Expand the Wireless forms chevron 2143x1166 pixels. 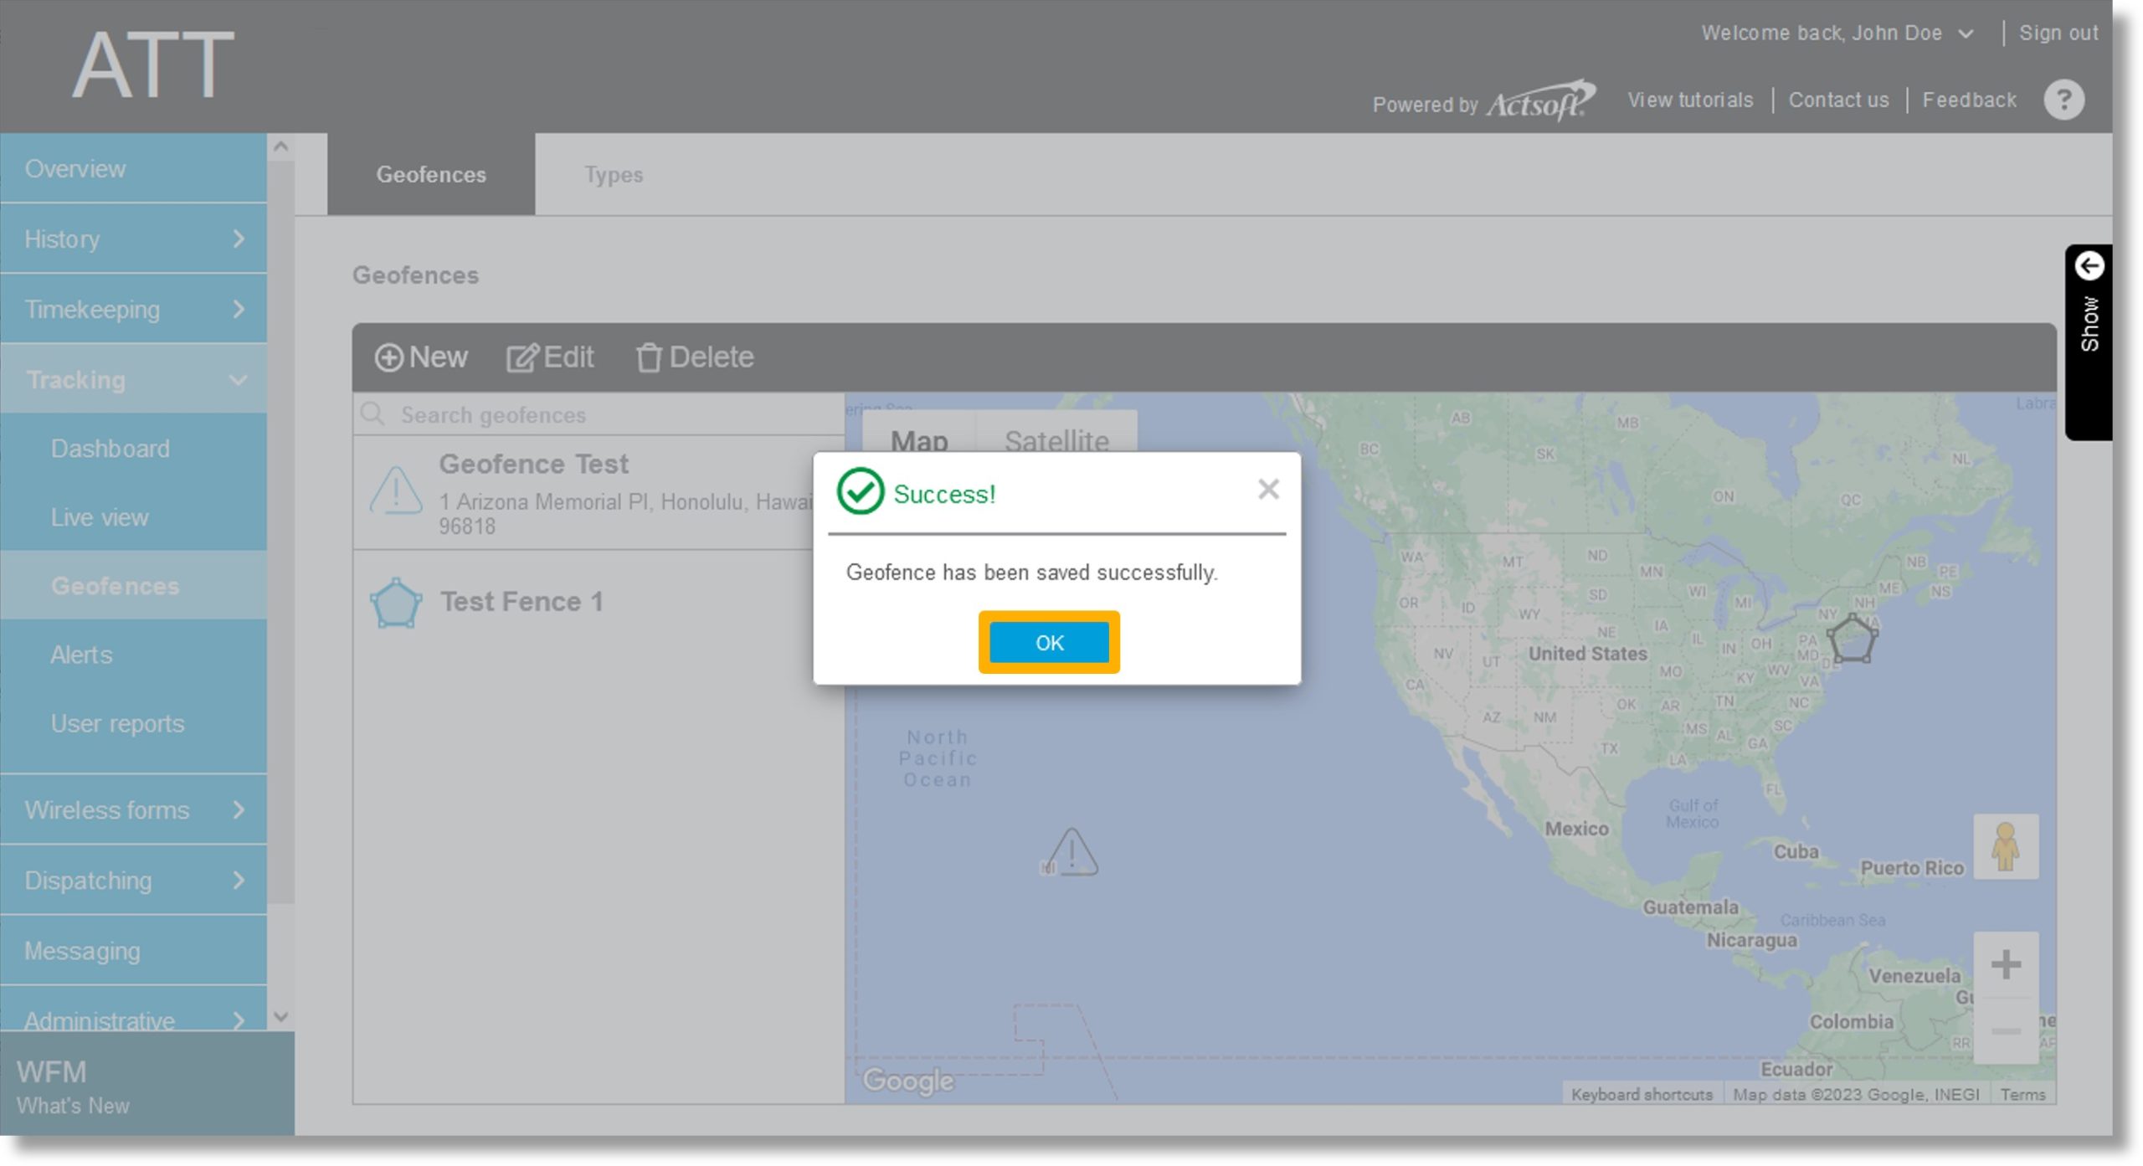pos(239,810)
